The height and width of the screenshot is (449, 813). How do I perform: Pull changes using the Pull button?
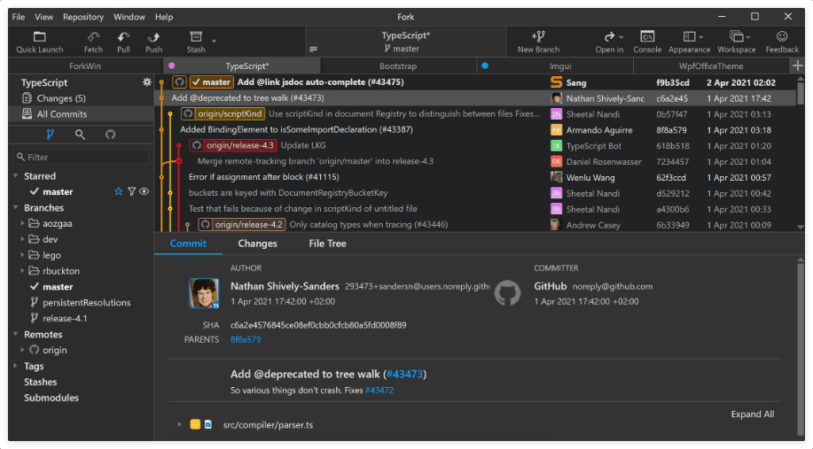(x=123, y=42)
